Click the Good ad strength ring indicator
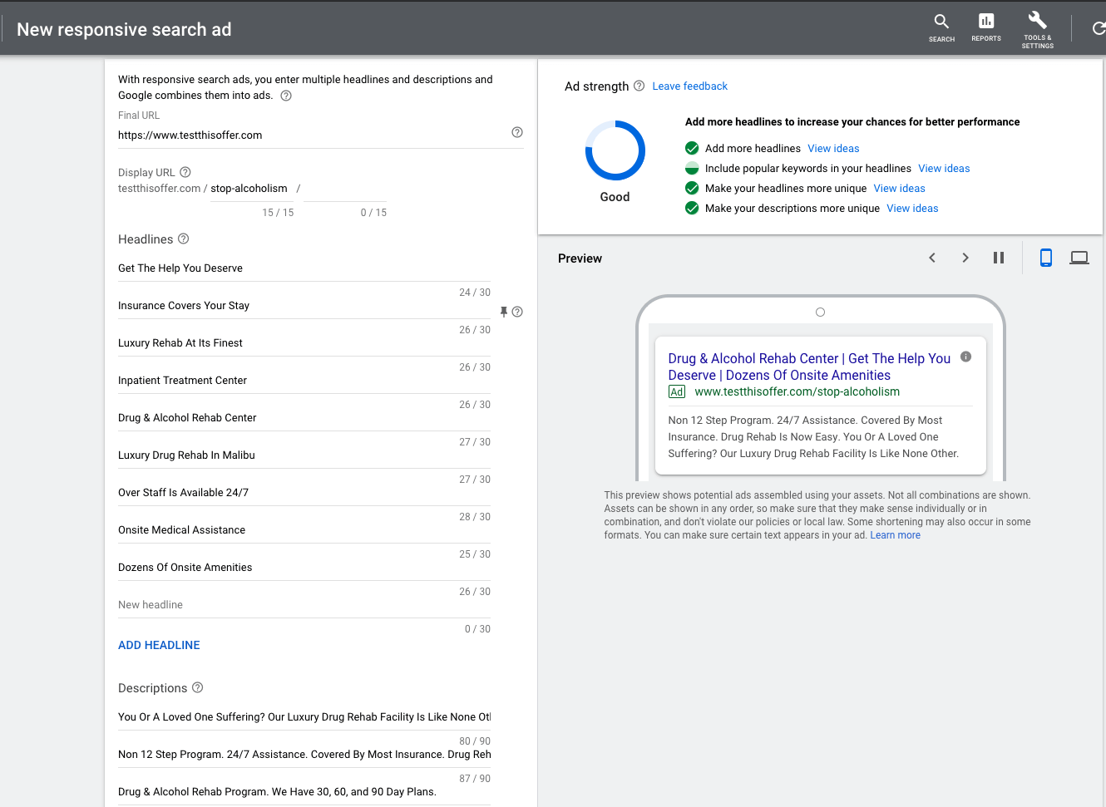The width and height of the screenshot is (1106, 807). pos(615,150)
